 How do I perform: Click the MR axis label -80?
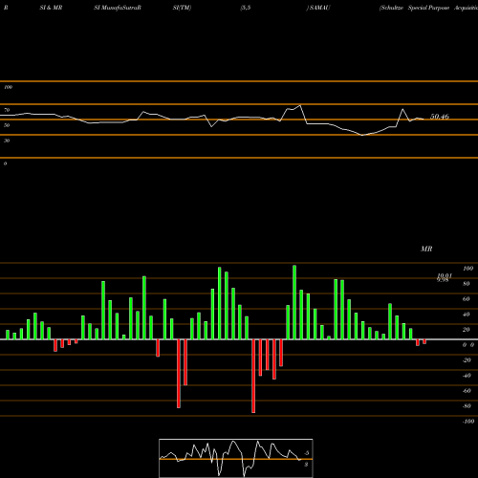(467, 406)
